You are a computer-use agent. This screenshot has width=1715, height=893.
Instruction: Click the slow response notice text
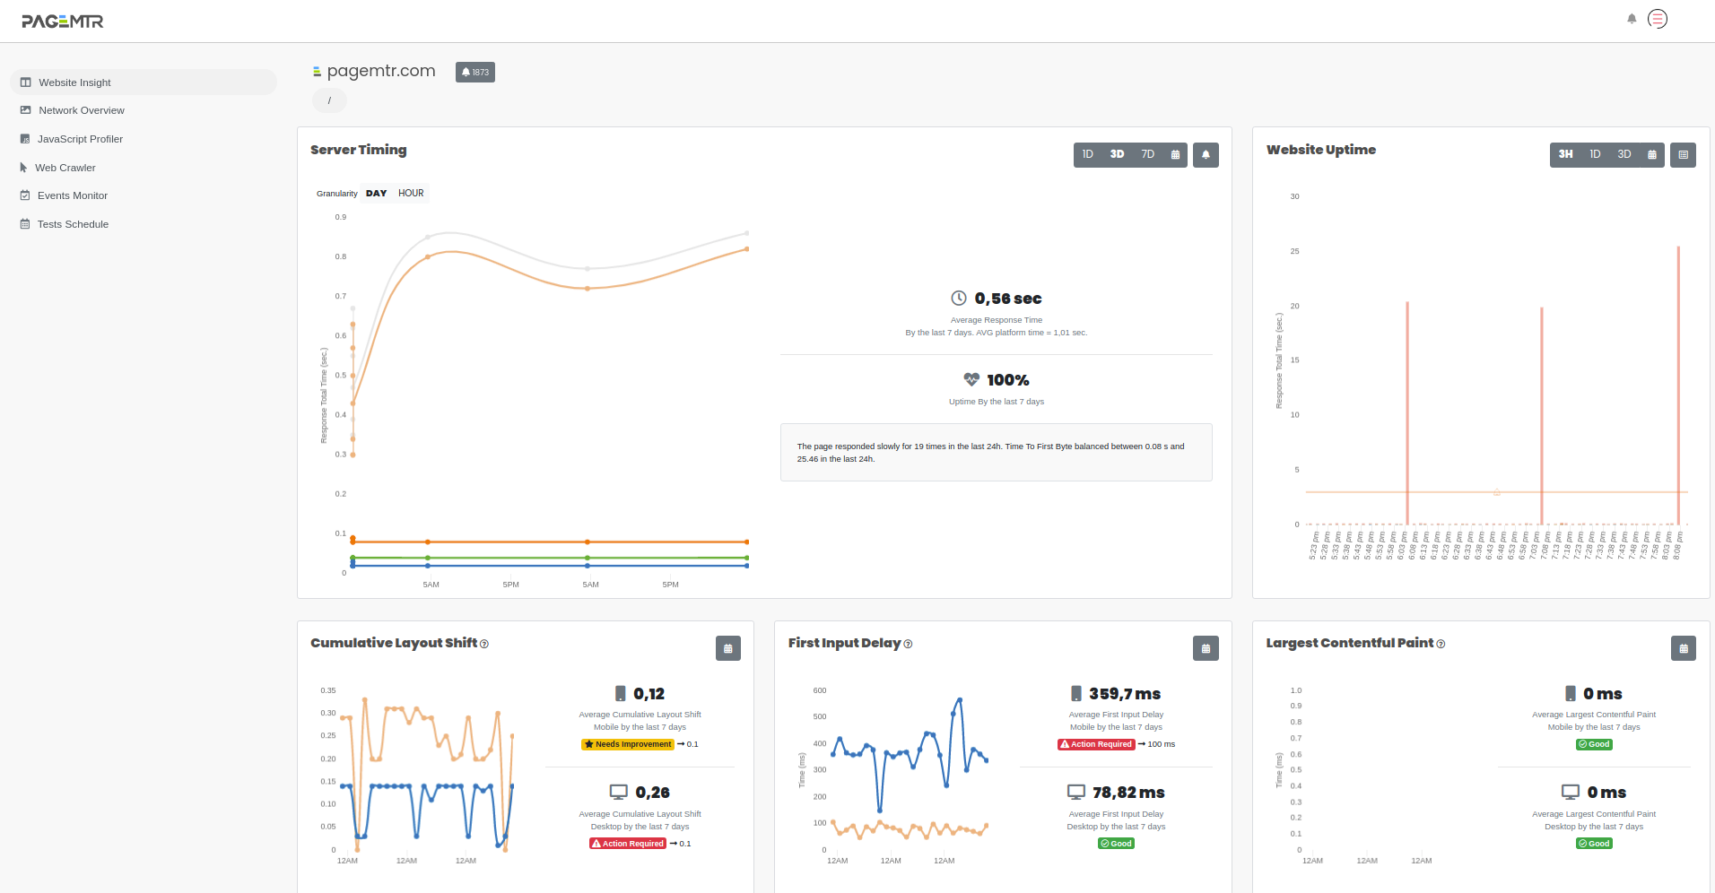[x=991, y=452]
